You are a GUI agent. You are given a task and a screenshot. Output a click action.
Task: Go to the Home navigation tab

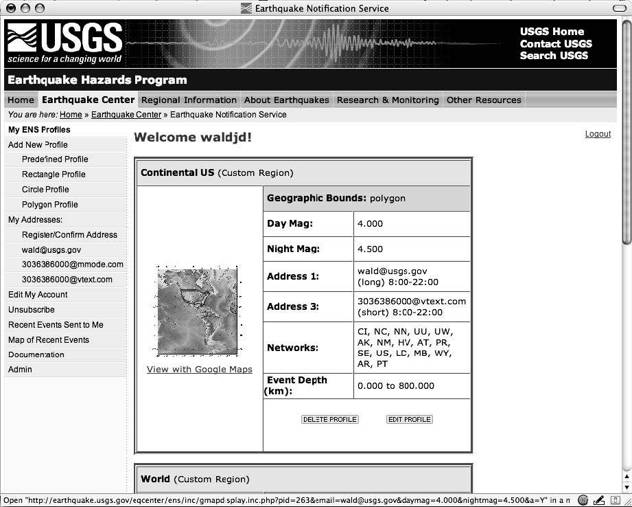21,100
